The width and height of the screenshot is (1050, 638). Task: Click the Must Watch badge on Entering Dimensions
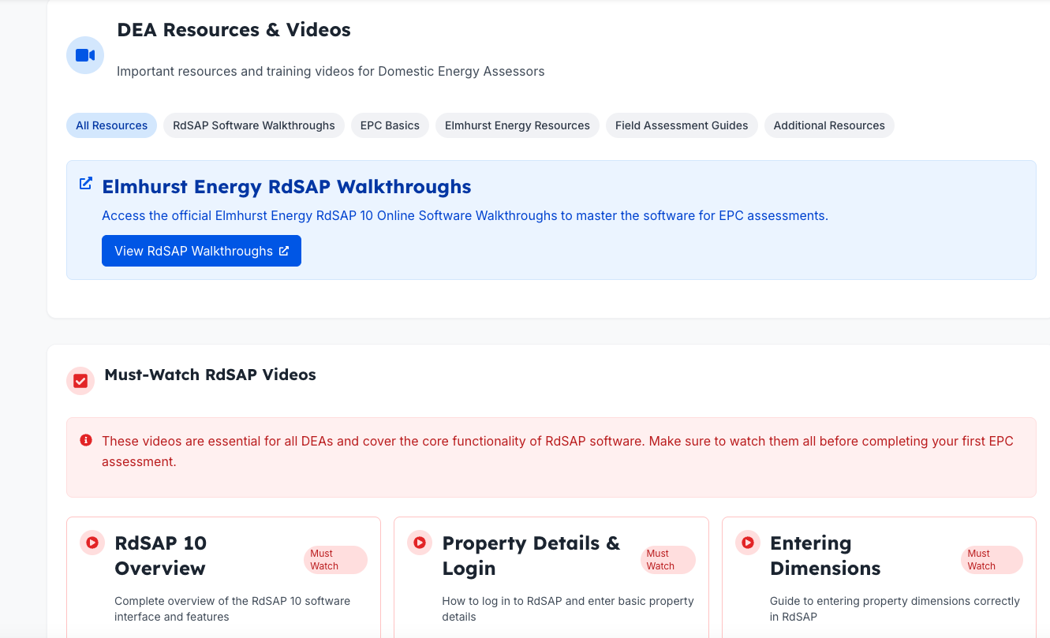(992, 560)
